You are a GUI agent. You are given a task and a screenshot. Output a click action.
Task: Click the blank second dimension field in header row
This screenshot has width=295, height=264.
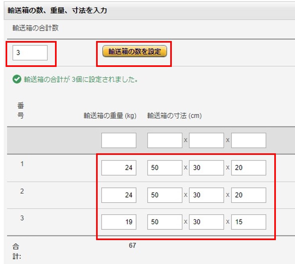(x=206, y=140)
